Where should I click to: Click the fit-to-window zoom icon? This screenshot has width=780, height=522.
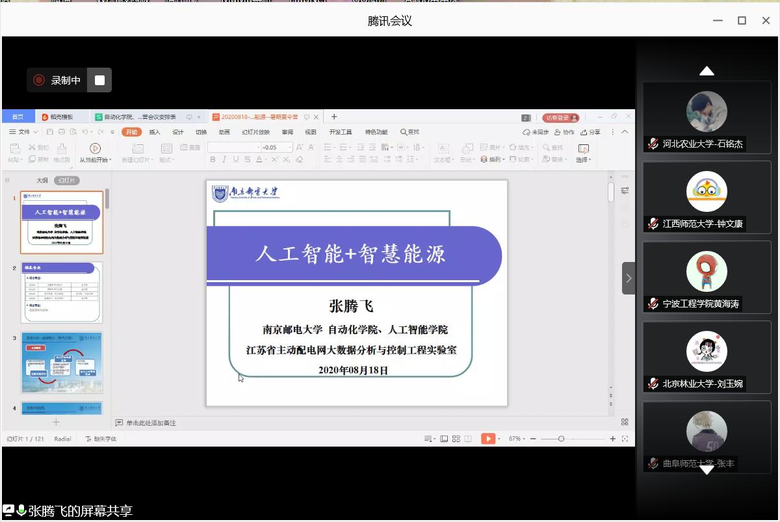pos(625,439)
